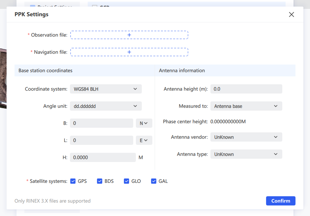Add a navigation file with plus icon

click(x=129, y=52)
